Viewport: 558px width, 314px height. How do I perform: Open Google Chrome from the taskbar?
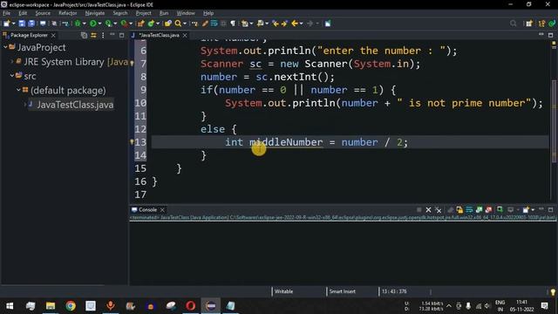(71, 306)
